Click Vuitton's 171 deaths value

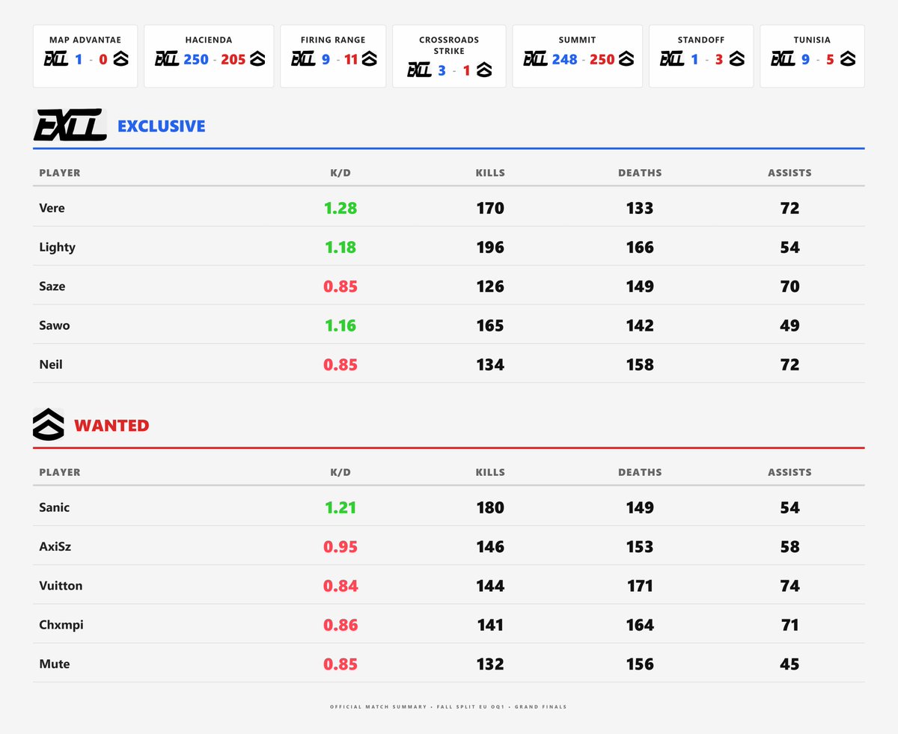[640, 585]
